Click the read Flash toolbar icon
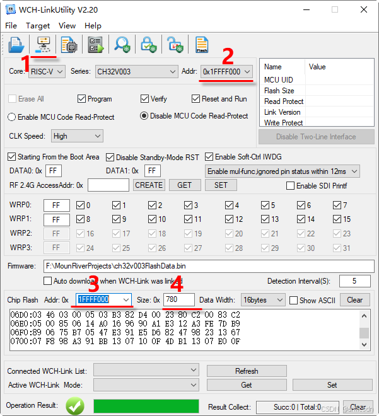The image size is (379, 416). 202,45
